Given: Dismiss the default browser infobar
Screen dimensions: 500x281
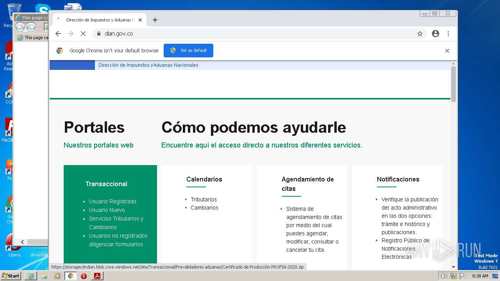Looking at the screenshot, I should click(447, 51).
